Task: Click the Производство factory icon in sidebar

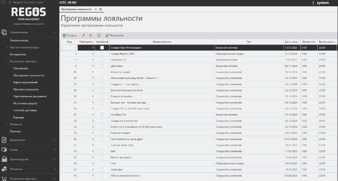Action: (4, 159)
